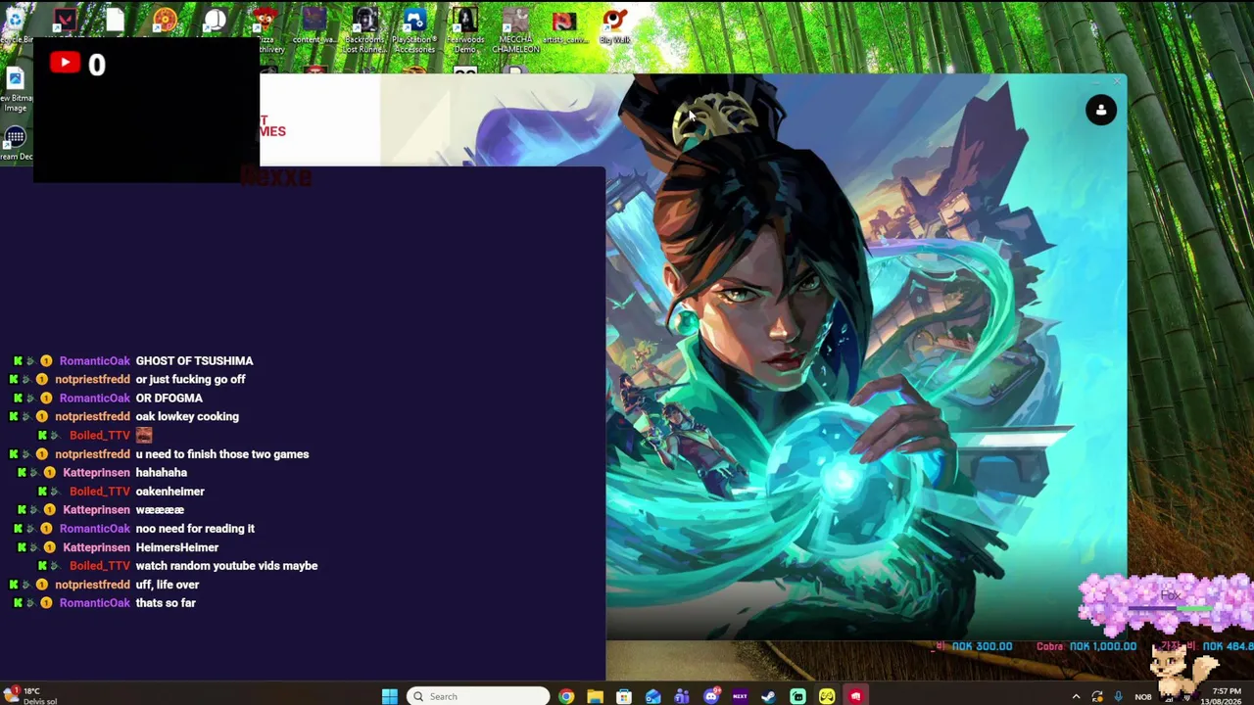Open Microsoft Teams from the taskbar
This screenshot has height=705, width=1254.
[682, 696]
